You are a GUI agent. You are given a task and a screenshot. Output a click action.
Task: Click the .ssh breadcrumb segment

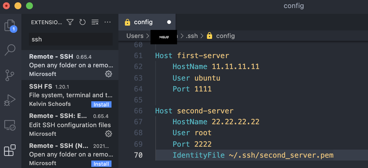pyautogui.click(x=192, y=36)
